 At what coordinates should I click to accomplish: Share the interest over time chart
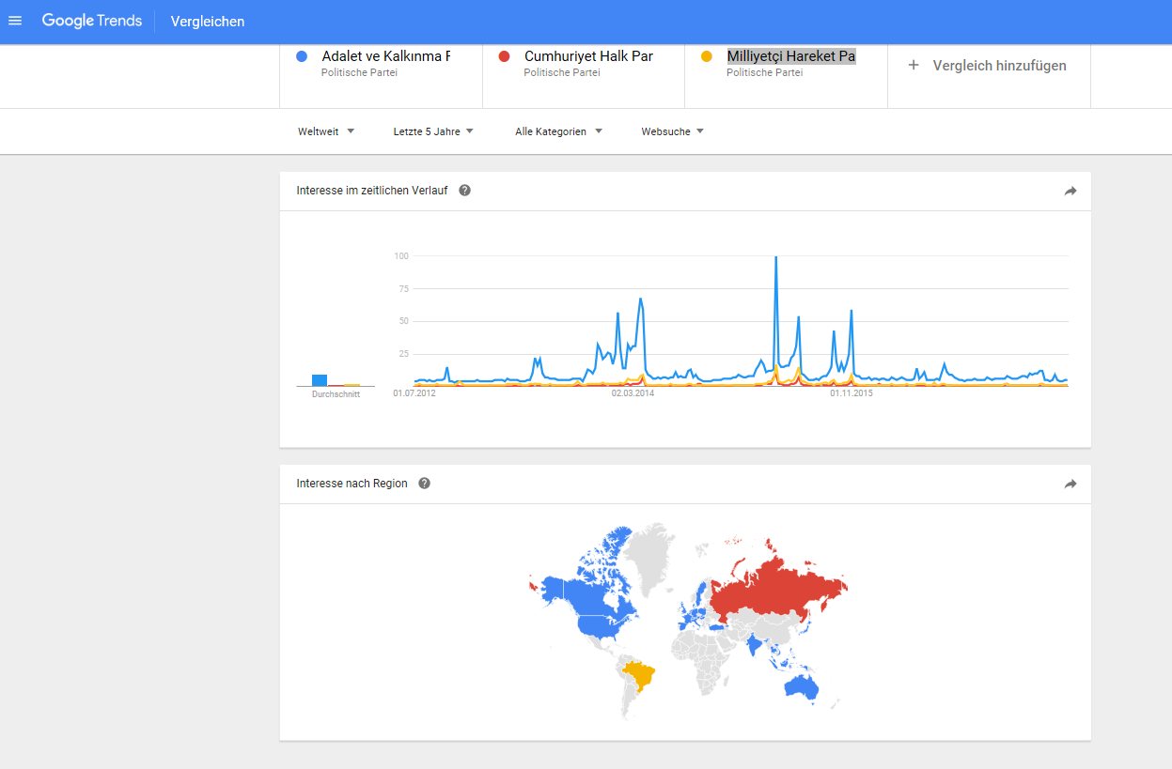(x=1070, y=191)
